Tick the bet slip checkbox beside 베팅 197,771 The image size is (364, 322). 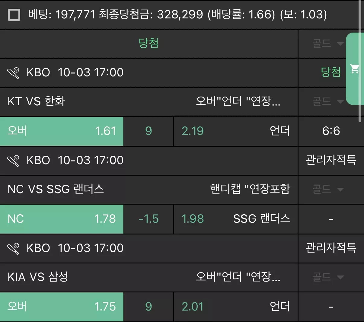tap(14, 14)
